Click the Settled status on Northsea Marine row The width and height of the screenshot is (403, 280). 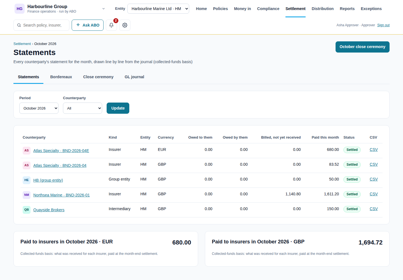pos(352,194)
